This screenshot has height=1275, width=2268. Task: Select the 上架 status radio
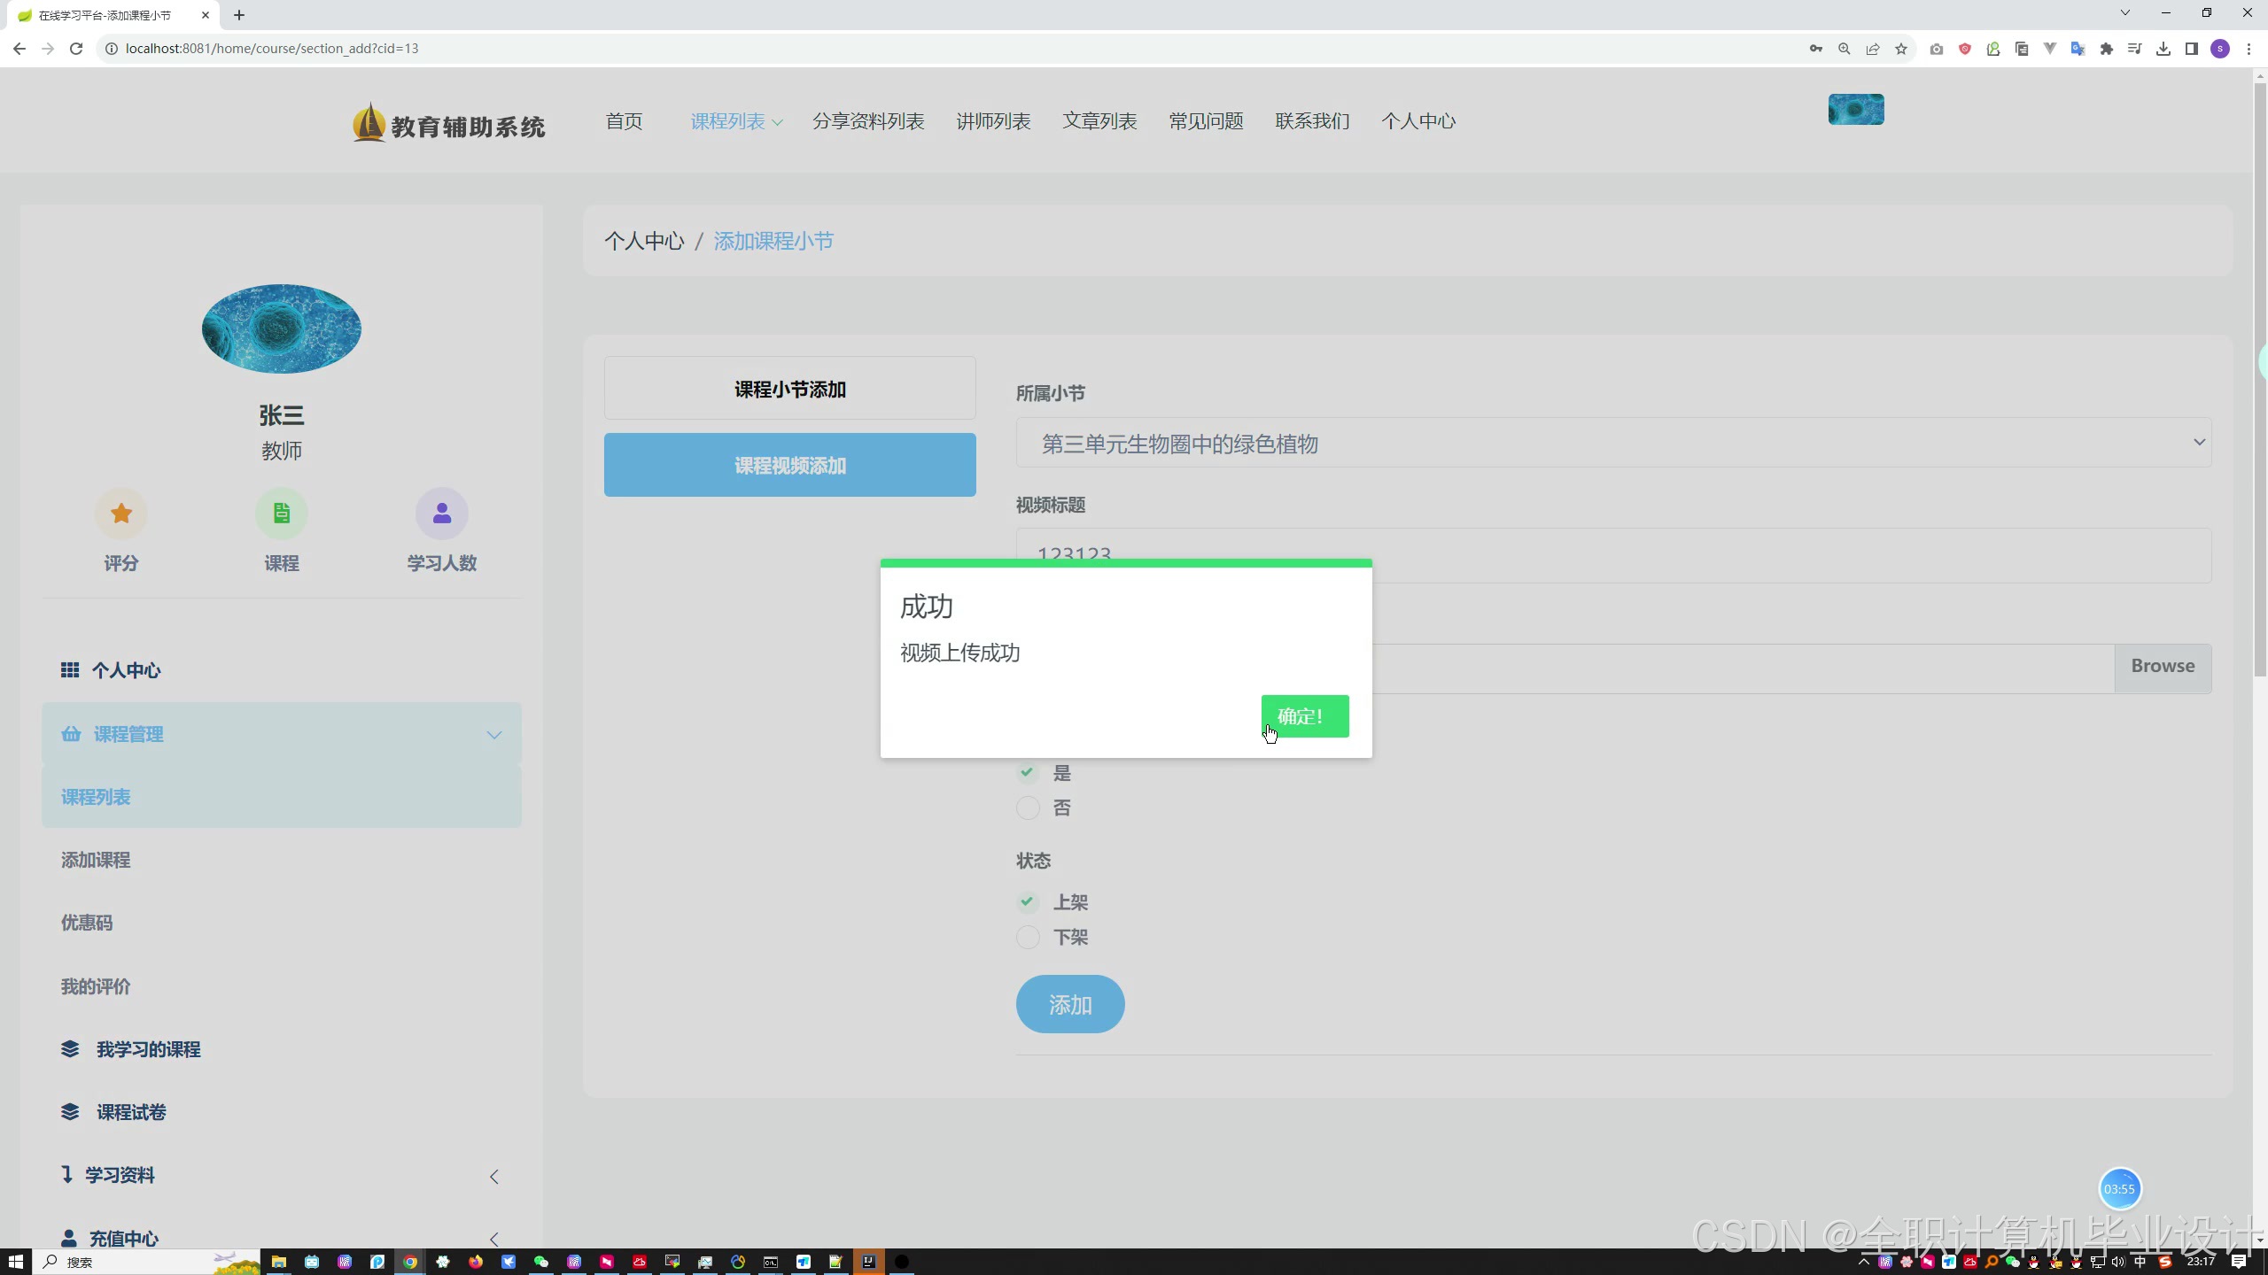[x=1028, y=901]
